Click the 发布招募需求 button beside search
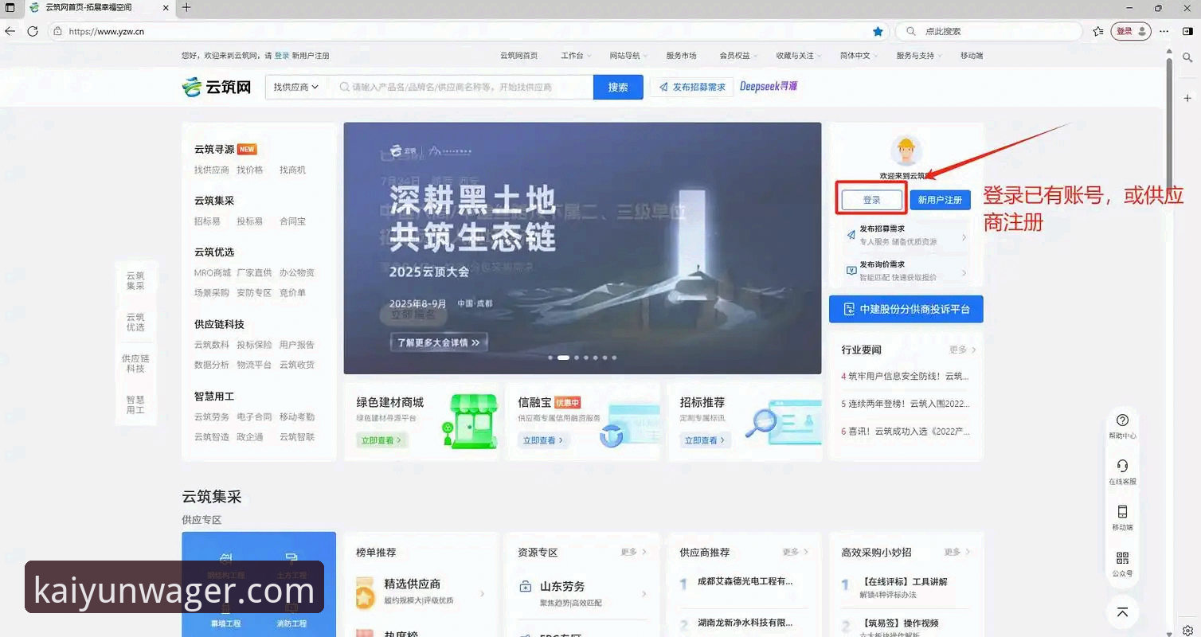The height and width of the screenshot is (637, 1201). 692,87
